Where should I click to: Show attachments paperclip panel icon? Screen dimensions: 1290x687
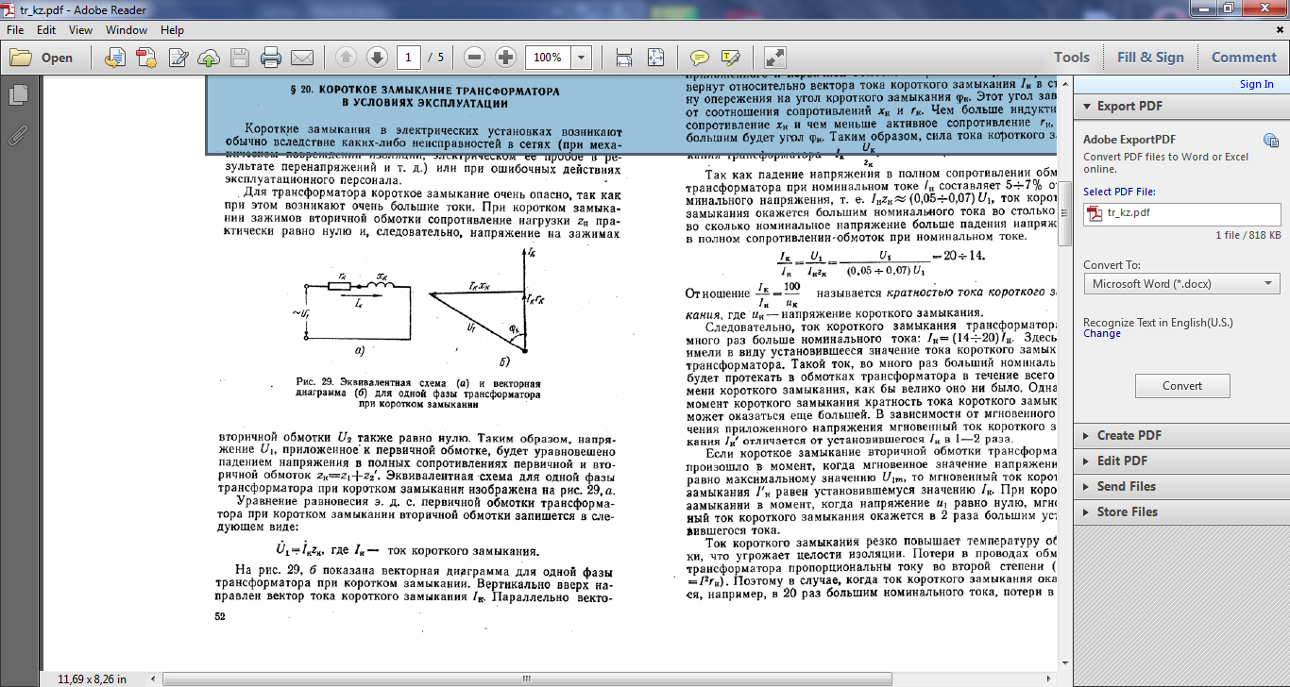[x=17, y=135]
